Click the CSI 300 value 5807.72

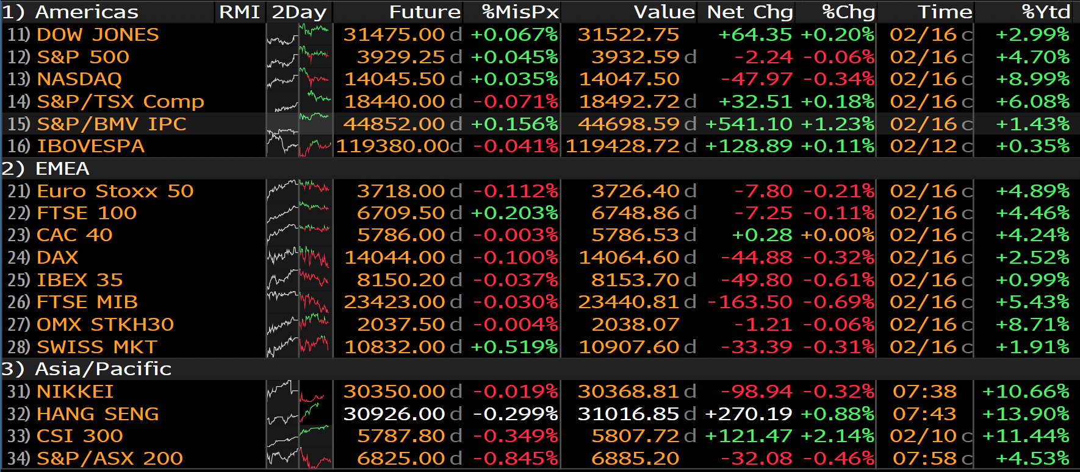[x=635, y=436]
